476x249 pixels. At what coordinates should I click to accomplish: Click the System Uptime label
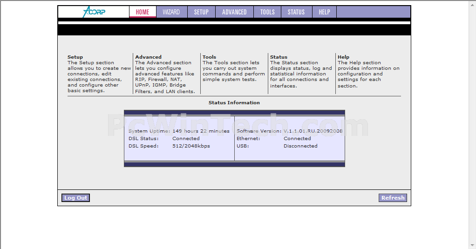pyautogui.click(x=150, y=131)
